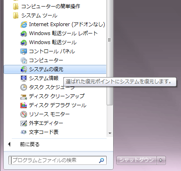The height and width of the screenshot is (171, 181).
Task: Select the Windows 転送ツール entry text
Action: pos(53,42)
